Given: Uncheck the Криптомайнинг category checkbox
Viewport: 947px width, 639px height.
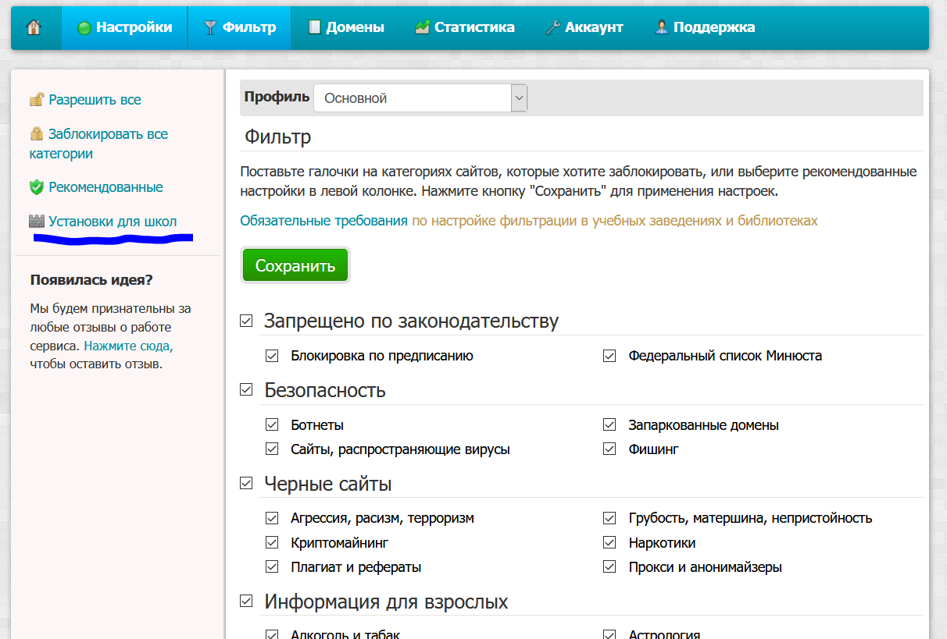Looking at the screenshot, I should point(272,542).
